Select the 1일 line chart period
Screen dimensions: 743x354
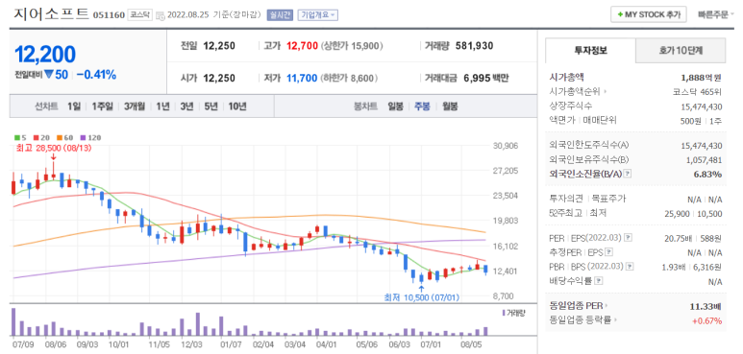pos(74,106)
